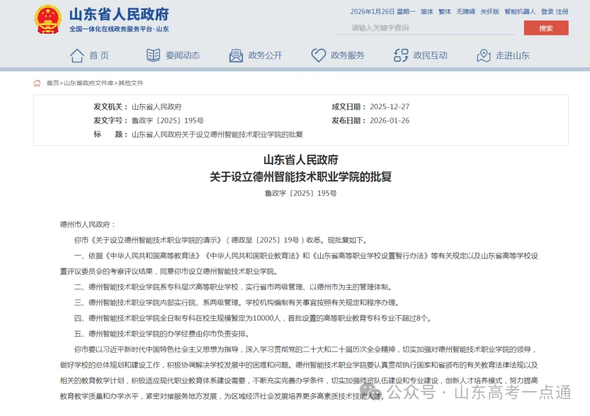Image resolution: width=590 pixels, height=416 pixels.
Task: Click the 首页 breadcrumb link
Action: click(52, 83)
